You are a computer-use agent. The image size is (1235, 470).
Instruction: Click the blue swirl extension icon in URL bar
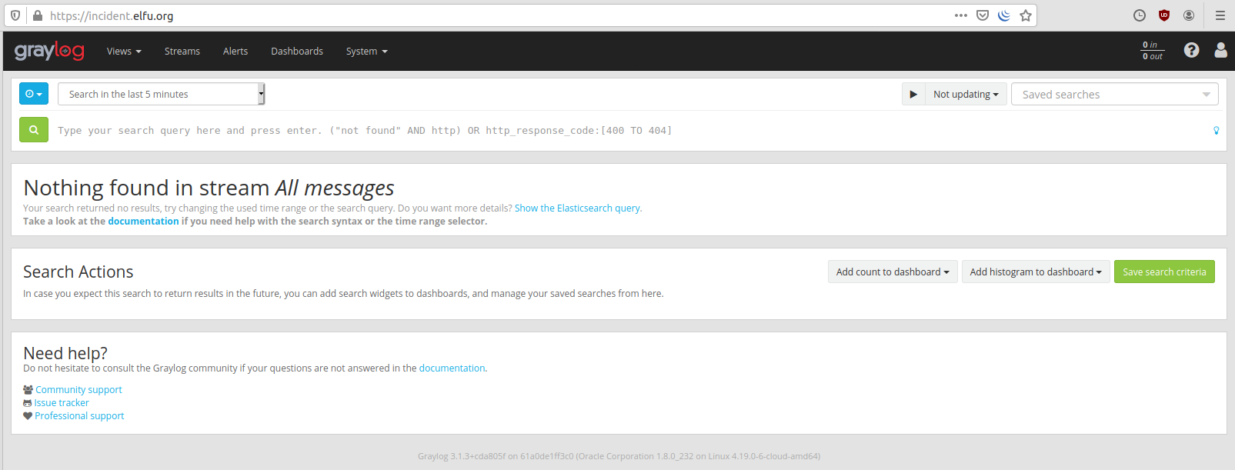(1004, 15)
